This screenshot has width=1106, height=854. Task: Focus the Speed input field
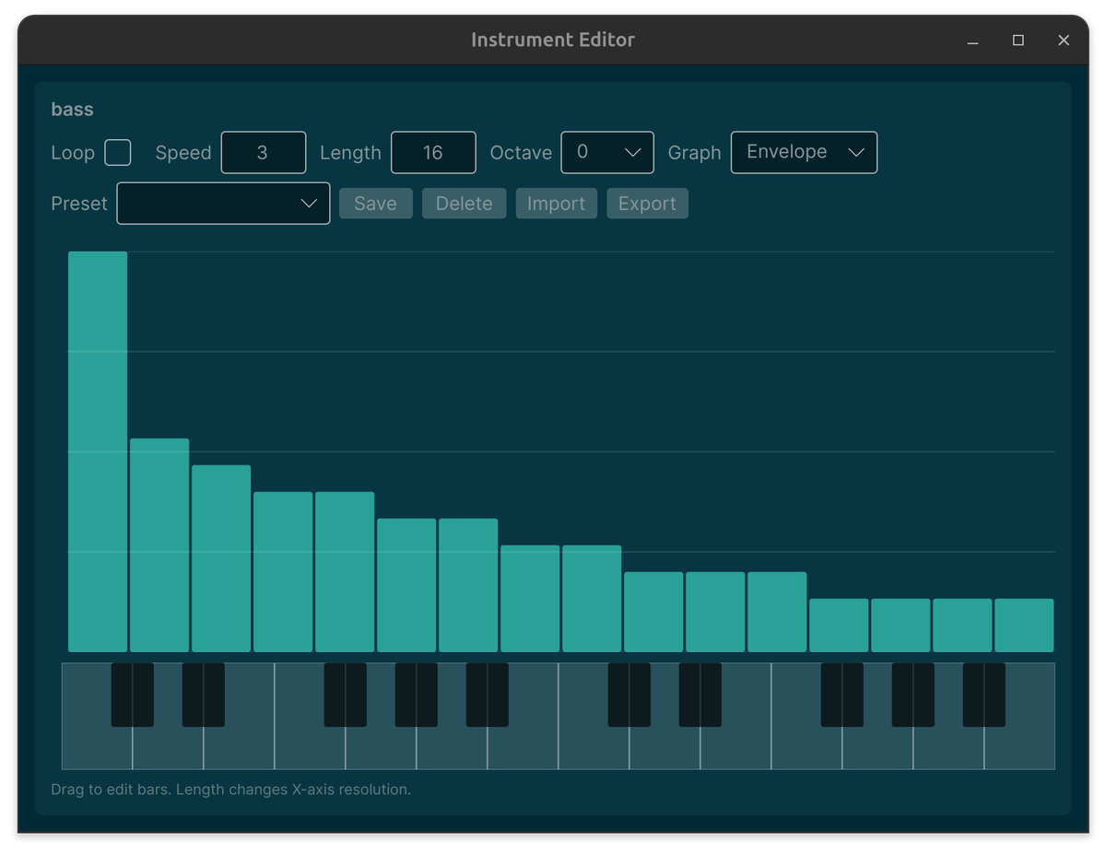[263, 152]
